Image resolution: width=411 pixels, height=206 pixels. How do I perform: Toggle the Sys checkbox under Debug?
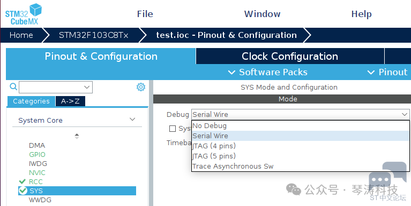pos(173,129)
